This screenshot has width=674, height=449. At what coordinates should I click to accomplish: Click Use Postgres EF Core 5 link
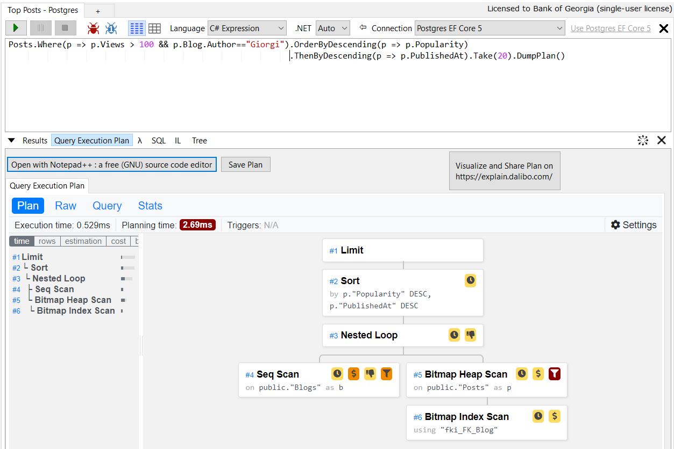tap(611, 28)
